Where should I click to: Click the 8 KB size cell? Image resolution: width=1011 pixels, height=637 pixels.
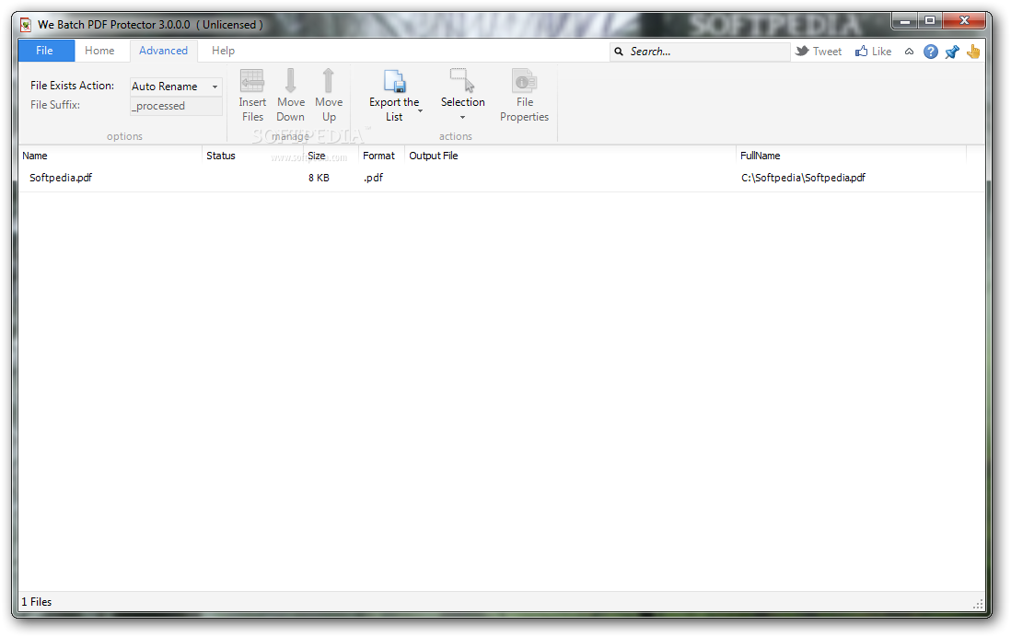tap(319, 178)
